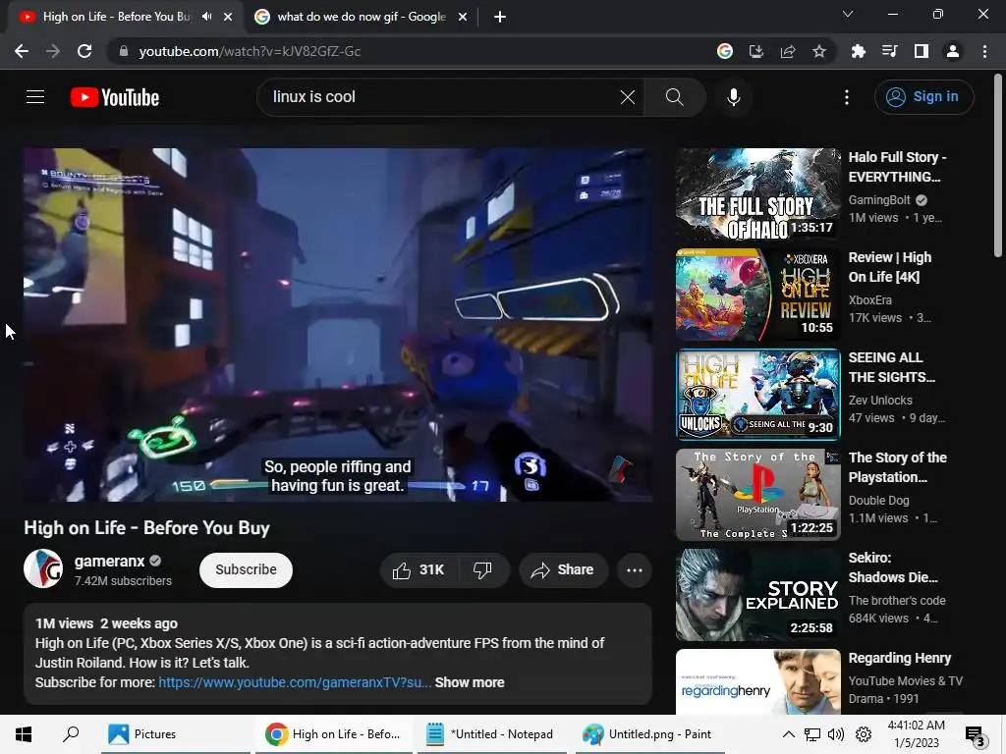Open a new browser tab
The height and width of the screenshot is (754, 1006).
[x=500, y=17]
